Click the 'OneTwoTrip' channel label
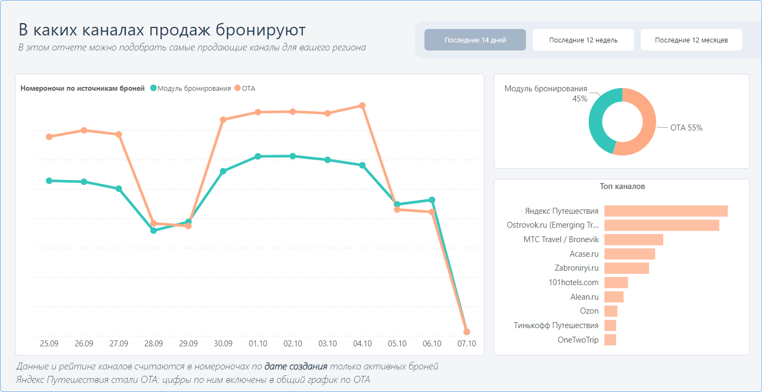The image size is (762, 392). click(x=578, y=339)
